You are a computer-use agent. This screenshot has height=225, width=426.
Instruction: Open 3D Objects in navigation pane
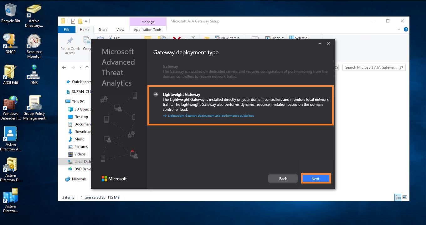click(x=79, y=109)
